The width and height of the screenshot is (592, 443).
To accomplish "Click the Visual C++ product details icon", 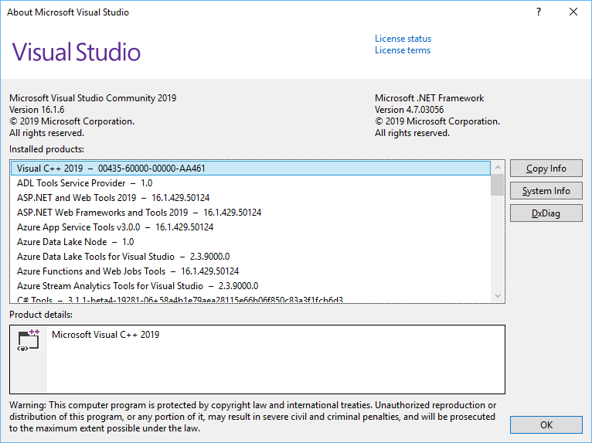I will [x=29, y=340].
